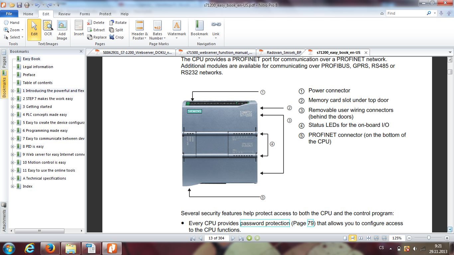Switch to the Home ribbon tab
Viewport: 454px width, 255px height.
click(x=28, y=14)
